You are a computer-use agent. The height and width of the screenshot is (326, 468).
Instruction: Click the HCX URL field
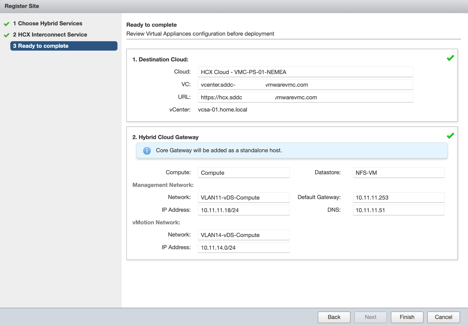(x=305, y=97)
